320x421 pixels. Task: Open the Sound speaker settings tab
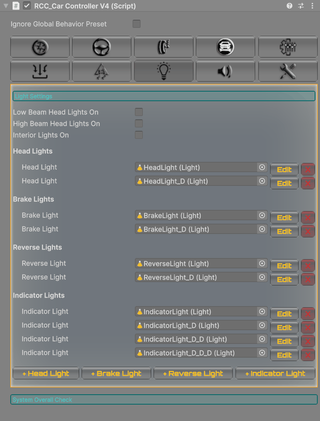[226, 71]
